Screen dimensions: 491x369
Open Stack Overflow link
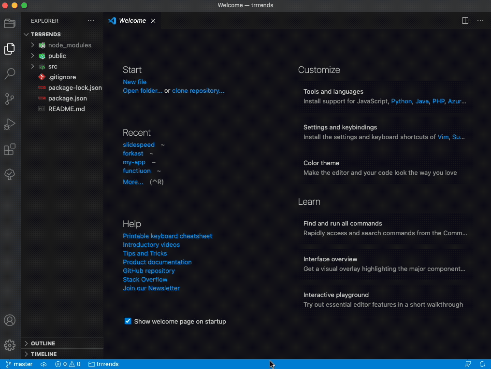click(x=145, y=280)
